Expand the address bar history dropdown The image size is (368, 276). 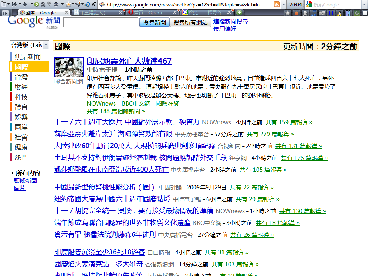pyautogui.click(x=284, y=4)
